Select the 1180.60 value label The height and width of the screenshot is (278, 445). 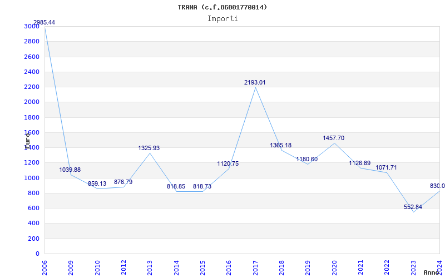pos(307,159)
